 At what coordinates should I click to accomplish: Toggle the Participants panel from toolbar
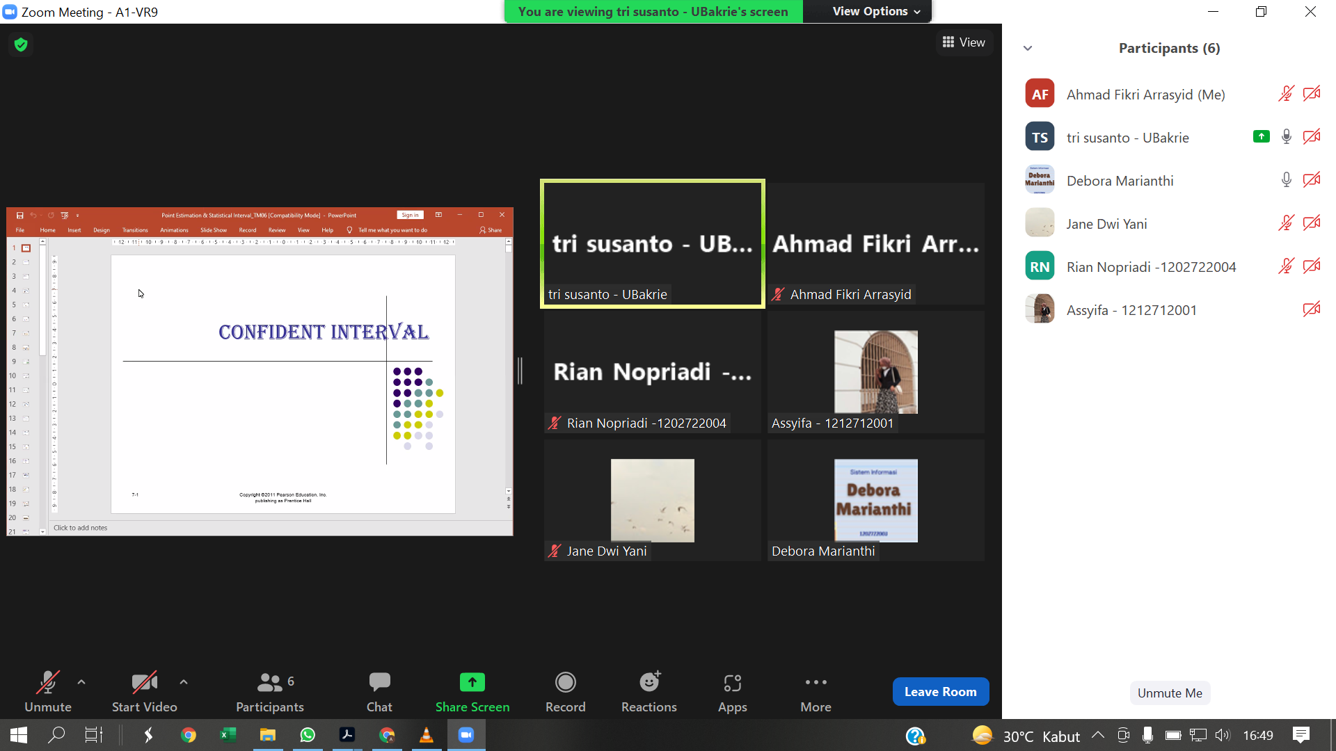270,692
